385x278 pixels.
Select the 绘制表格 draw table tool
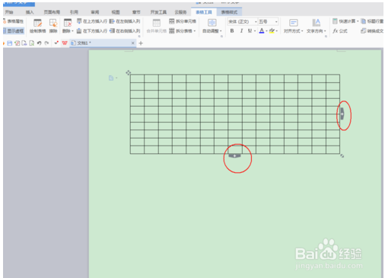37,26
